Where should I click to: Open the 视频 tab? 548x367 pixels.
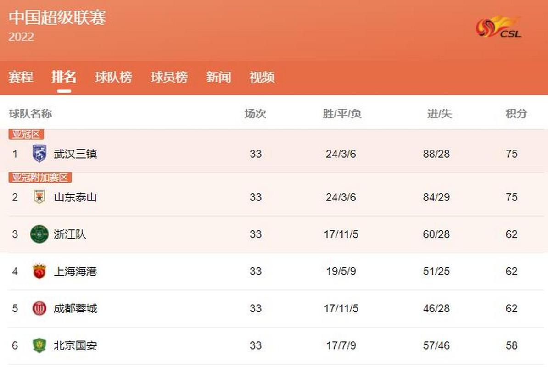(x=262, y=77)
